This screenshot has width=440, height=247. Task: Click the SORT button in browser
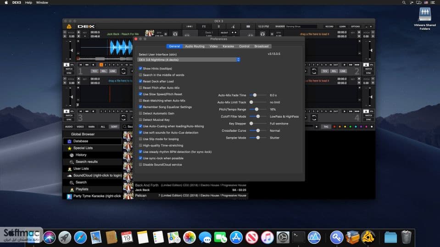pos(114,127)
